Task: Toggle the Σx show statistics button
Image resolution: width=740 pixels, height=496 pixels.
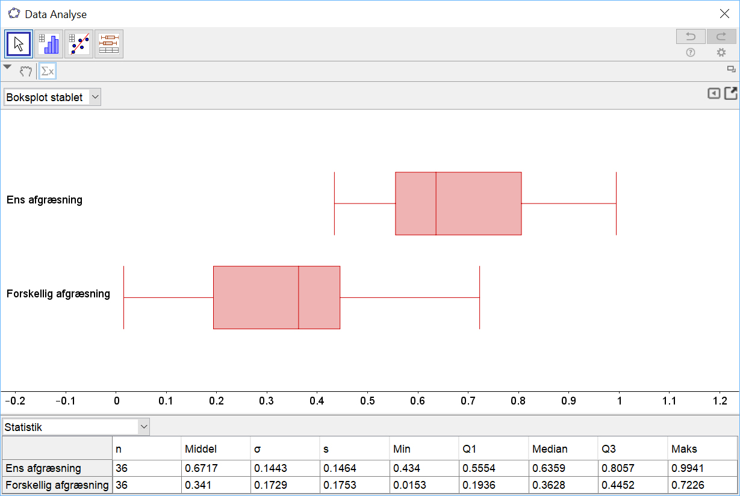Action: point(47,72)
